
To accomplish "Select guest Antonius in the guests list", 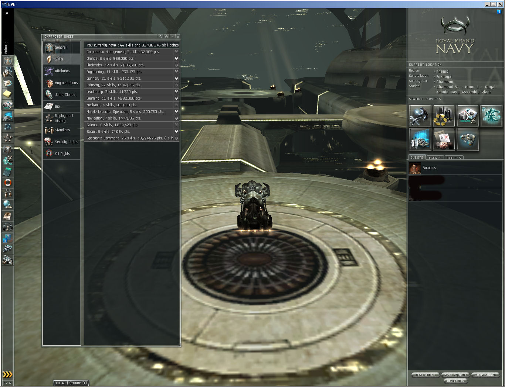I will coord(455,168).
